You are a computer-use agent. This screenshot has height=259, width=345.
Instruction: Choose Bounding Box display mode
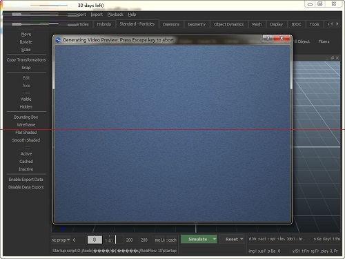tap(26, 117)
